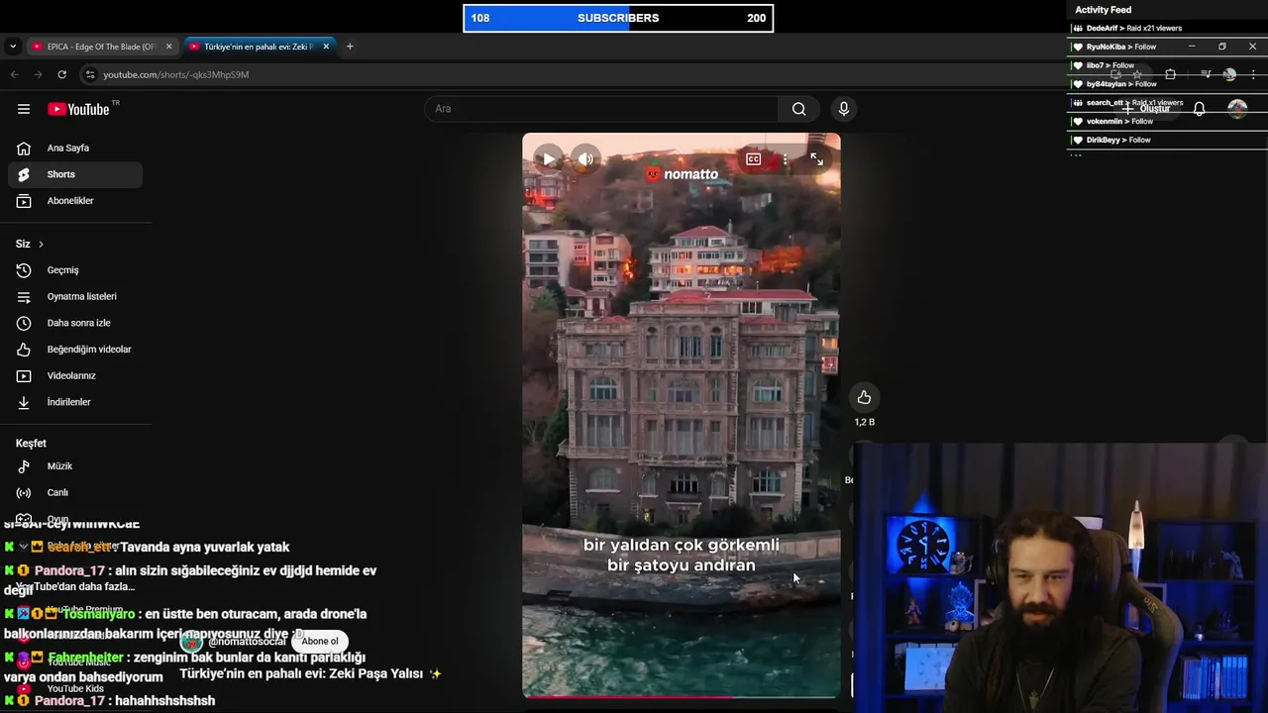Seek the Short via the red progress bar

[682, 696]
